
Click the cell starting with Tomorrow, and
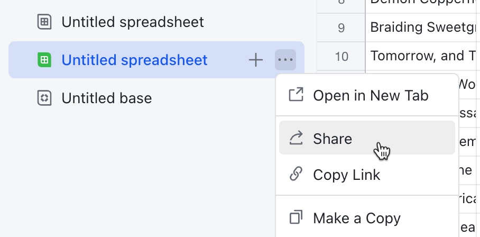[423, 56]
